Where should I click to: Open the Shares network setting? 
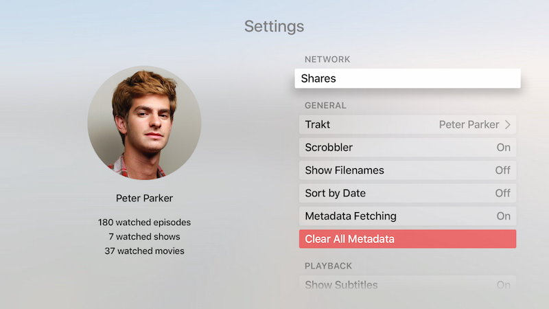point(408,78)
